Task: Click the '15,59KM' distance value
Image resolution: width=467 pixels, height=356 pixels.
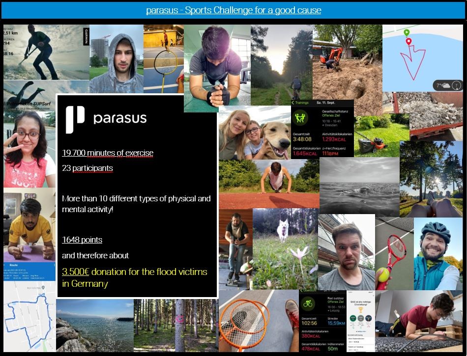Action: 336,323
